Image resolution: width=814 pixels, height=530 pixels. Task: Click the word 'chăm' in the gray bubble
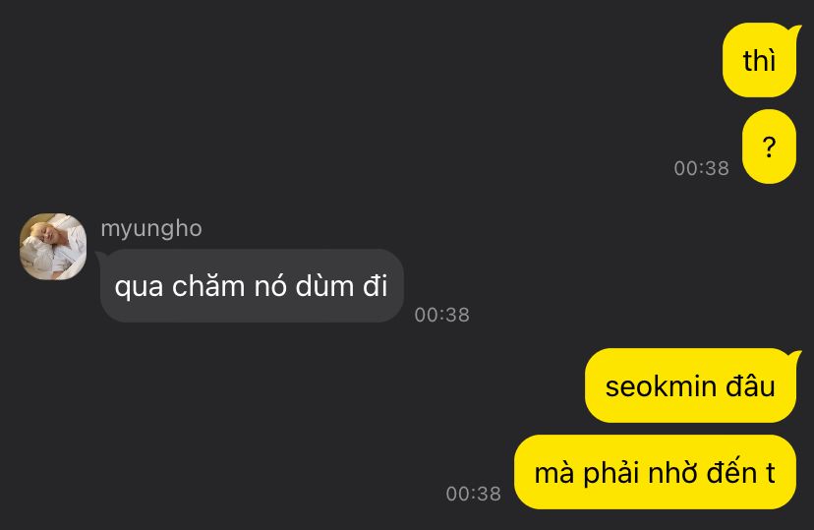[208, 285]
